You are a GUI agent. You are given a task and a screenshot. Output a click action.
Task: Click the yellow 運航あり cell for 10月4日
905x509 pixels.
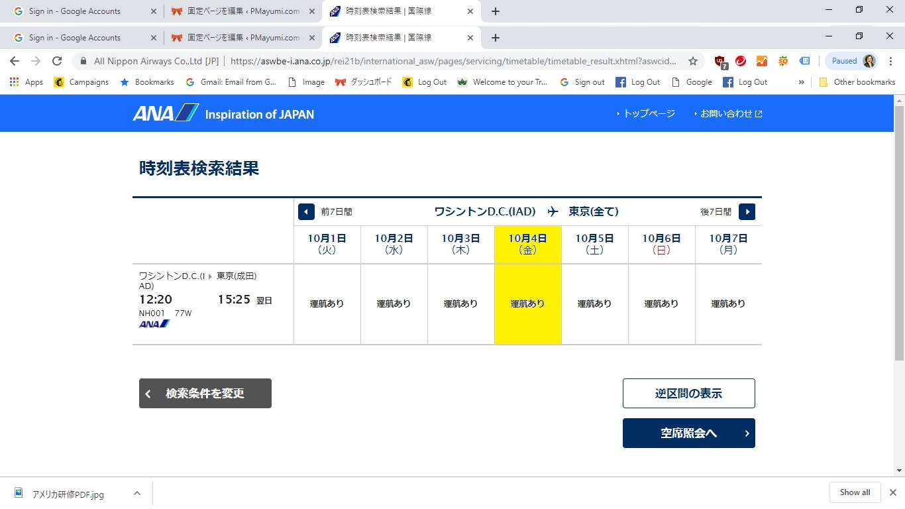click(528, 304)
